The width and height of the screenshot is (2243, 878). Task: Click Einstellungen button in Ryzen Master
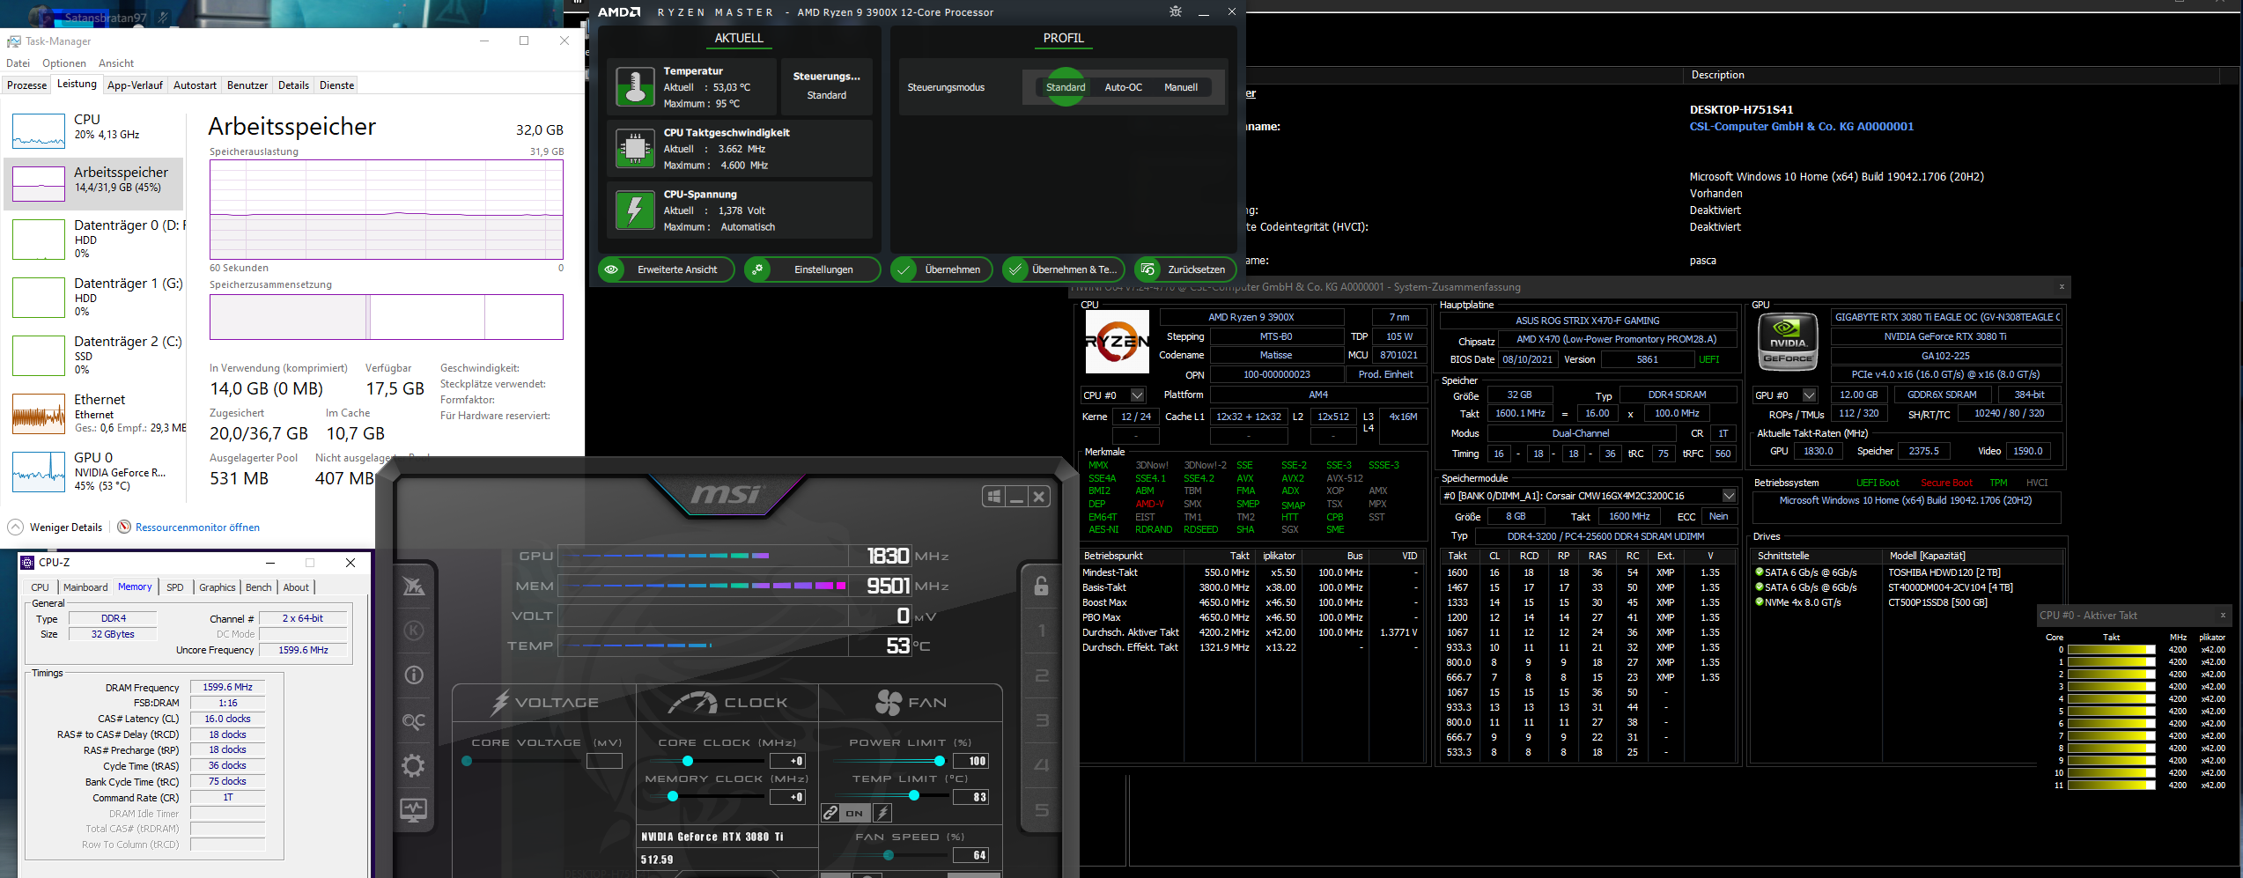[812, 269]
